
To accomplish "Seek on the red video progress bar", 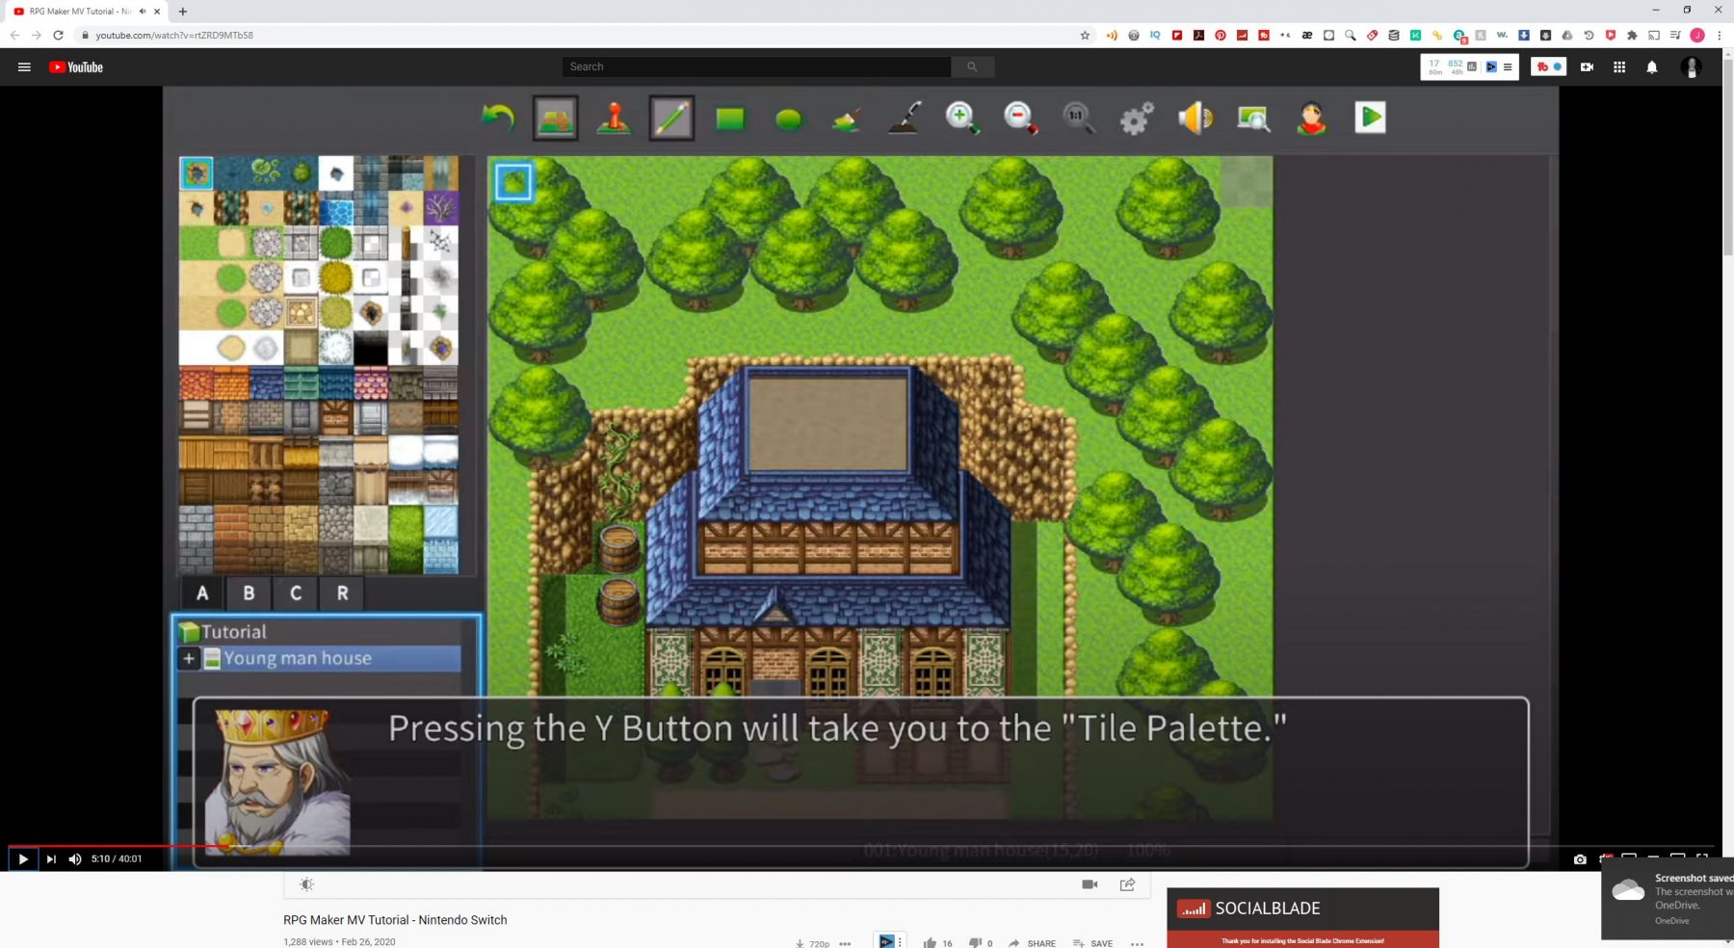I will point(120,846).
